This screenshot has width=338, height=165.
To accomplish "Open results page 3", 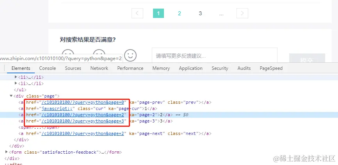I will click(x=200, y=13).
